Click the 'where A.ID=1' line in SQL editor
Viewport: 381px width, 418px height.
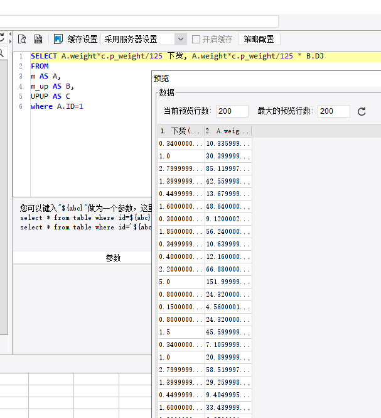57,106
